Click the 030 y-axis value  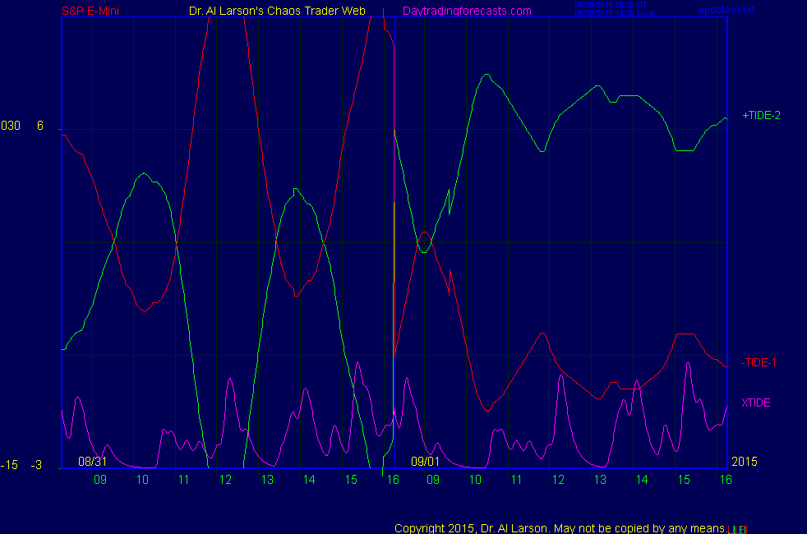coord(11,126)
